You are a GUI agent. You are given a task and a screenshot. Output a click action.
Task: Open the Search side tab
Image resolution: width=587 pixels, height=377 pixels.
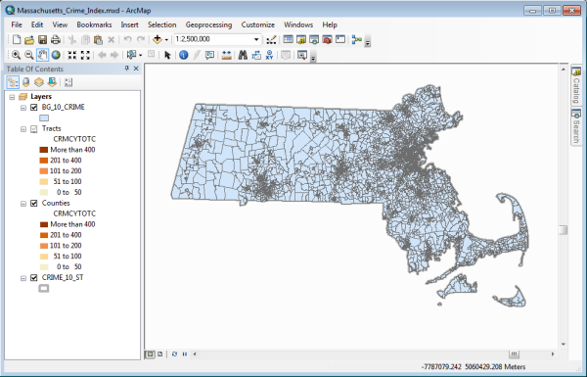576,126
